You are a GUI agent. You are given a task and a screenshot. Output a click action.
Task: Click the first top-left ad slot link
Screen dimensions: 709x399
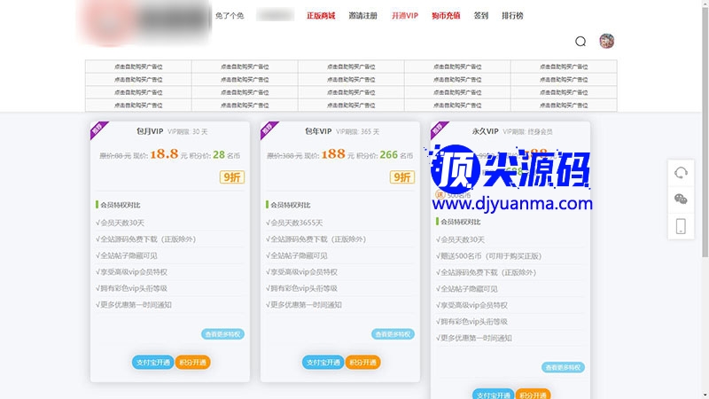coord(138,66)
